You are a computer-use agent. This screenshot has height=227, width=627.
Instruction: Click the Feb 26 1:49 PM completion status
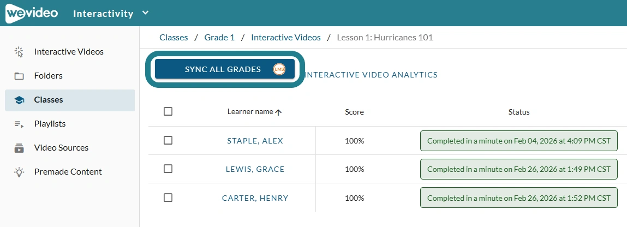tap(518, 170)
